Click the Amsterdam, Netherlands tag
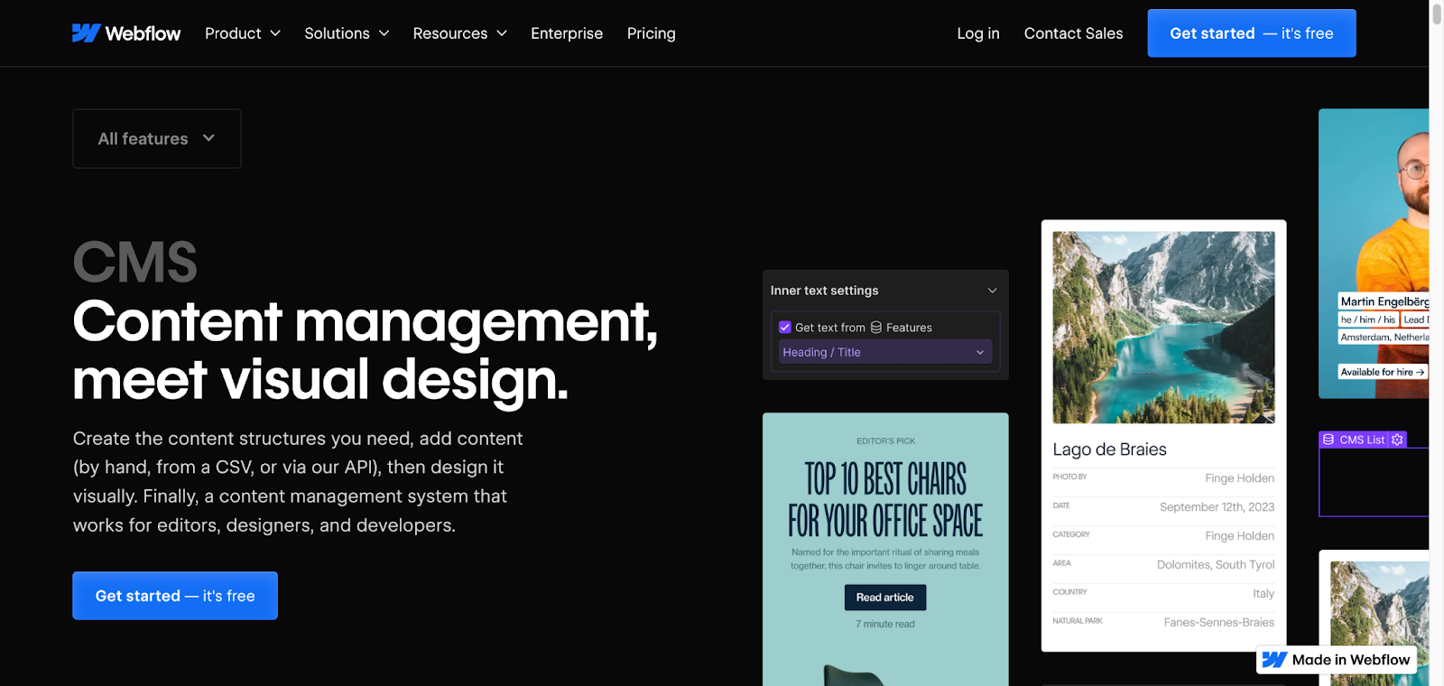The height and width of the screenshot is (686, 1444). pos(1384,337)
